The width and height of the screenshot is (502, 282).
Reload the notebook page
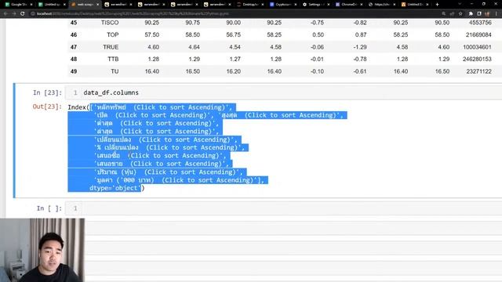(x=23, y=14)
